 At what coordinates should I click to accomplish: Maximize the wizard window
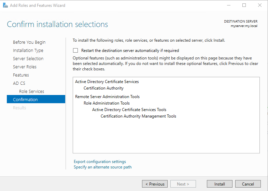pyautogui.click(x=244, y=5)
